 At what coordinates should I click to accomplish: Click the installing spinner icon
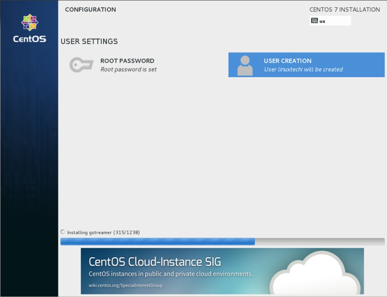pyautogui.click(x=63, y=232)
